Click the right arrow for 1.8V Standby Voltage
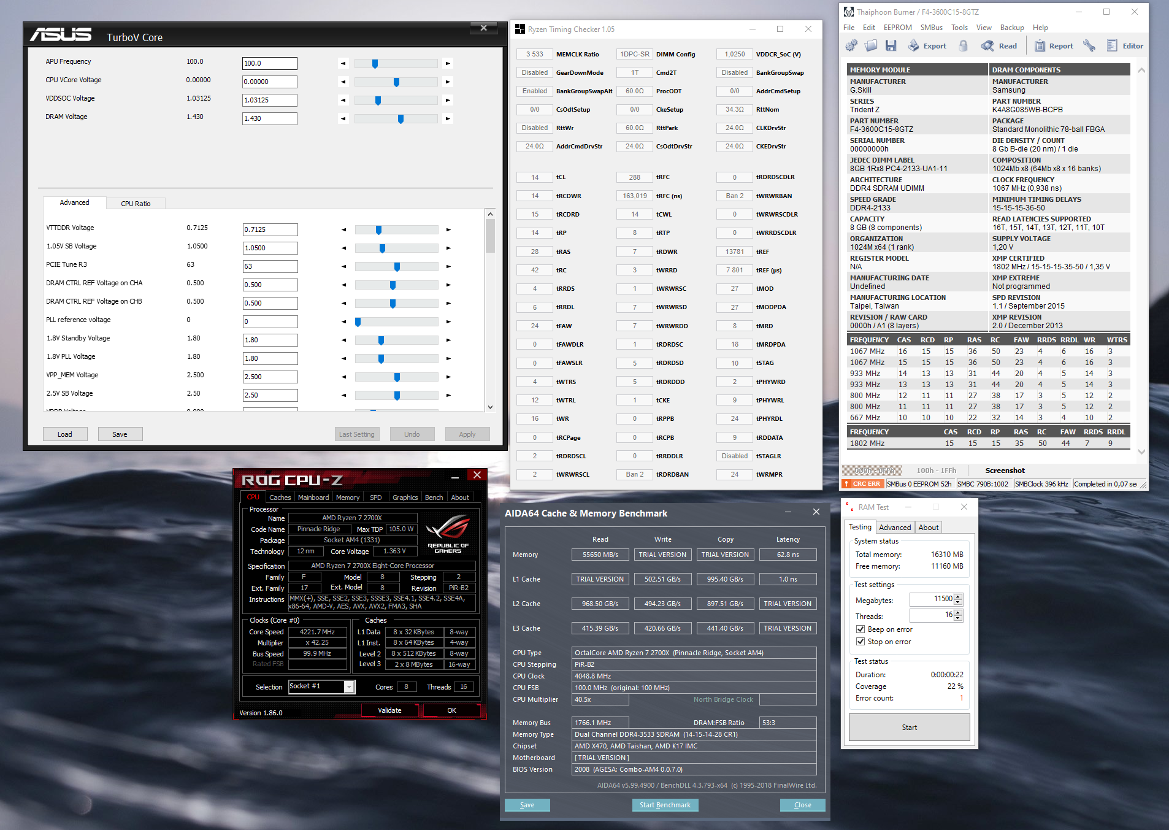 tap(448, 340)
